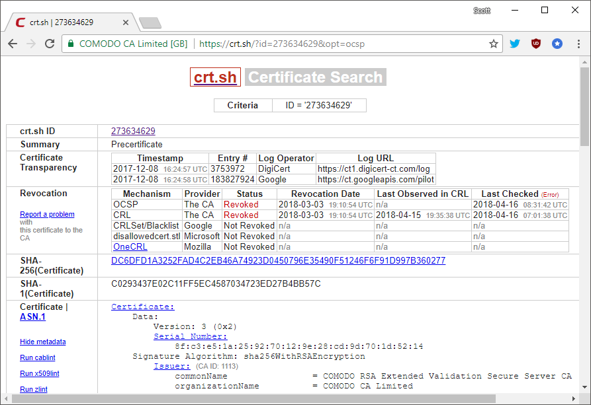Click the DigiCert log operator cell
This screenshot has width=591, height=405.
[286, 169]
